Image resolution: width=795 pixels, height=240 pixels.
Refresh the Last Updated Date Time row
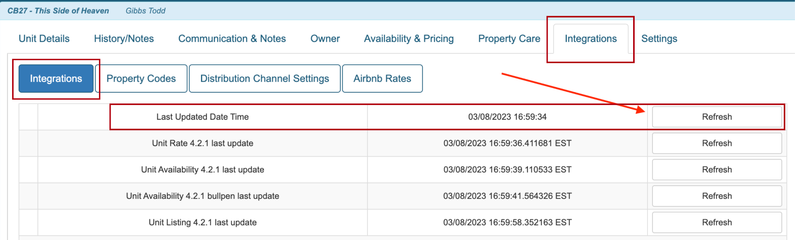(717, 117)
